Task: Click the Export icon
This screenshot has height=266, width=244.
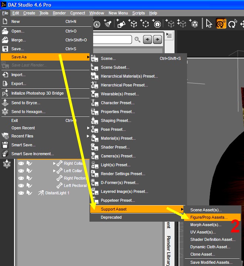Action: click(x=5, y=83)
